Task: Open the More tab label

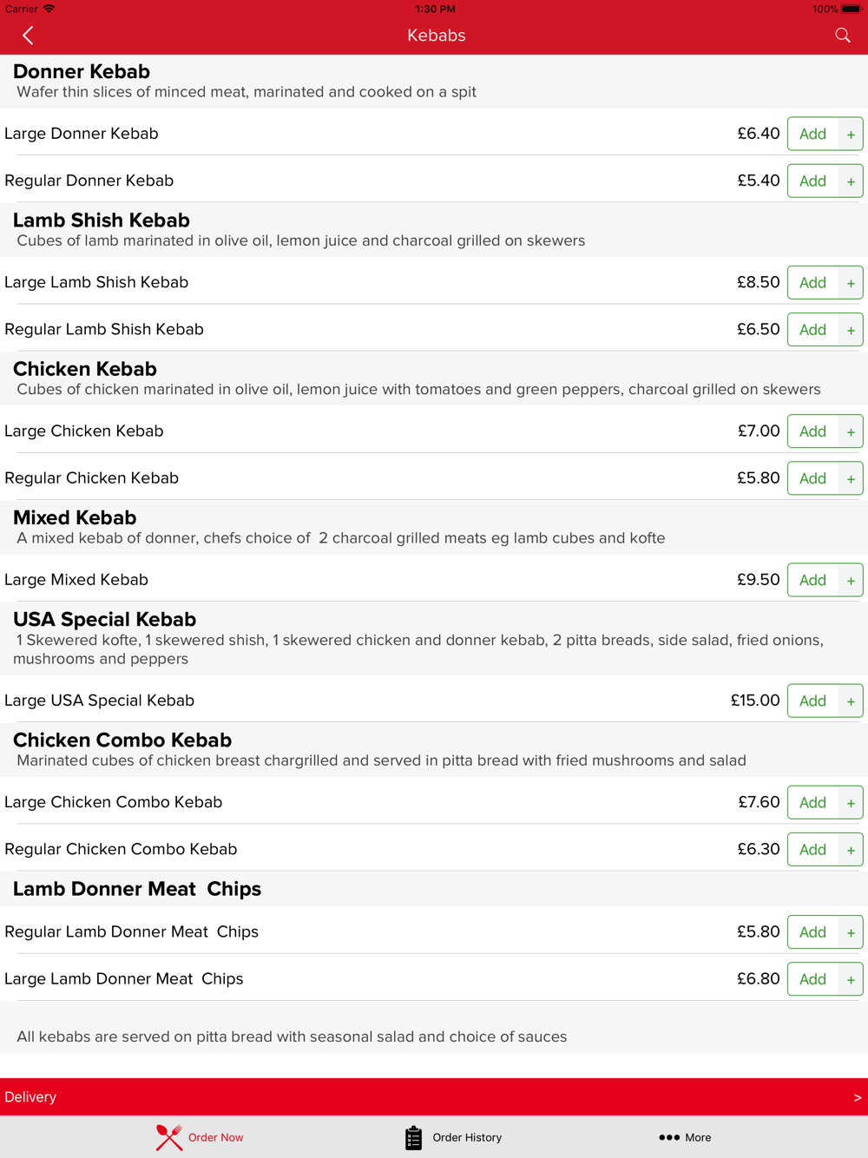Action: point(698,1137)
